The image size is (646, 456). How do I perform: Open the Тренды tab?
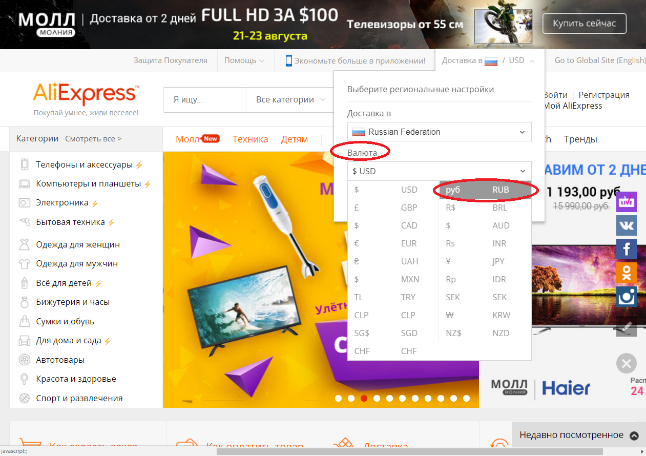coord(580,139)
